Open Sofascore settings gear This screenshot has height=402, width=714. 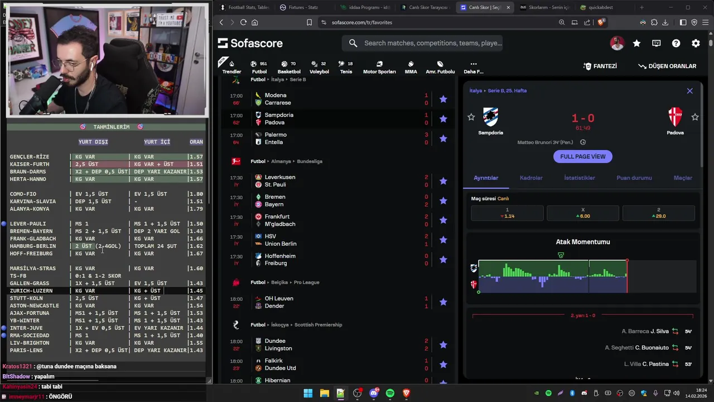click(x=696, y=43)
